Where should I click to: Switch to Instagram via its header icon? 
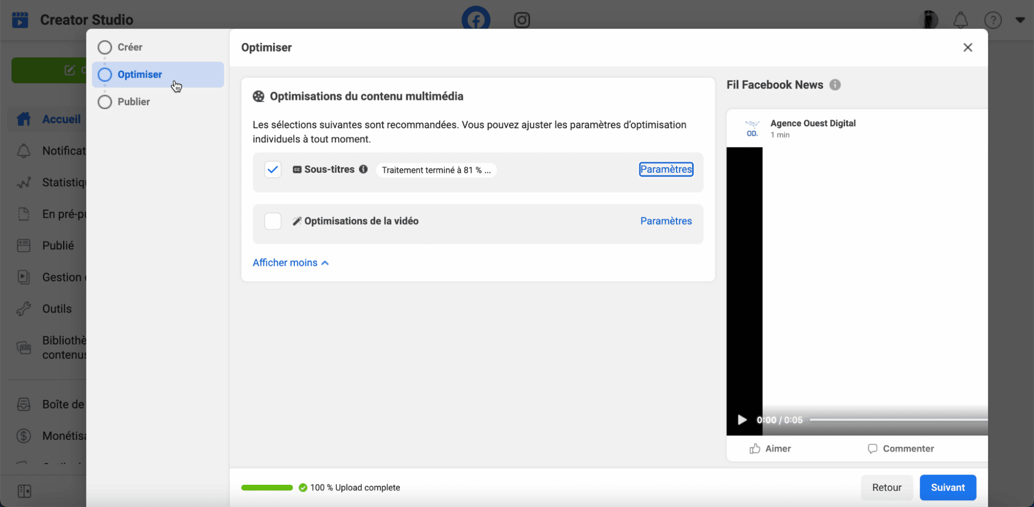[x=521, y=20]
